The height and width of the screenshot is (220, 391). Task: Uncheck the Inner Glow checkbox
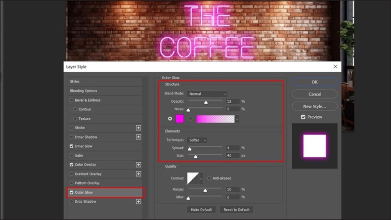(x=72, y=146)
